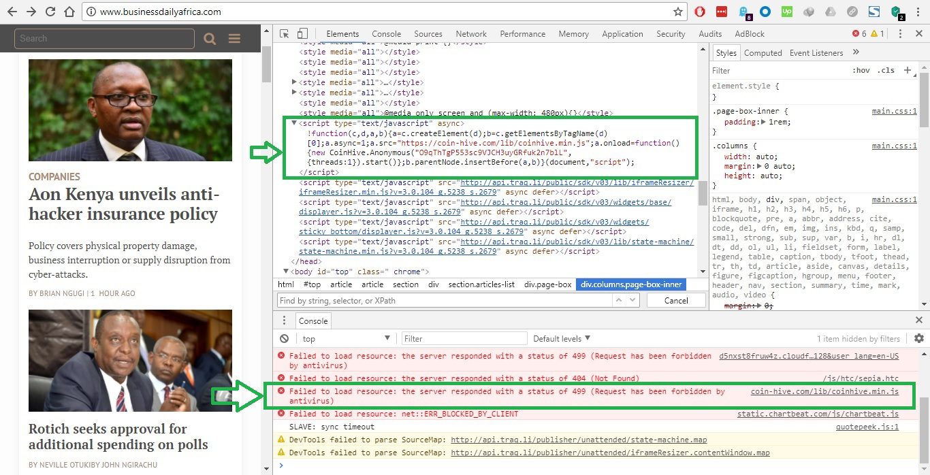930x475 pixels.
Task: Collapse the coinhive script node
Action: pyautogui.click(x=294, y=123)
